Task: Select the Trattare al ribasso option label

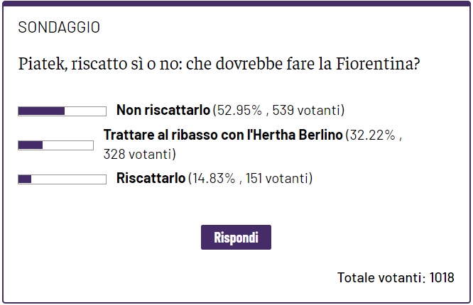Action: pos(223,135)
